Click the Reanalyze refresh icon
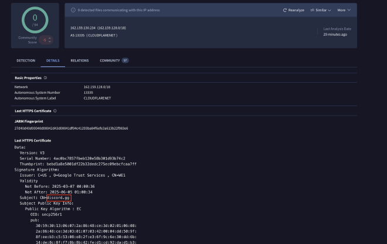Viewport: 387px width, 244px height. [285, 10]
